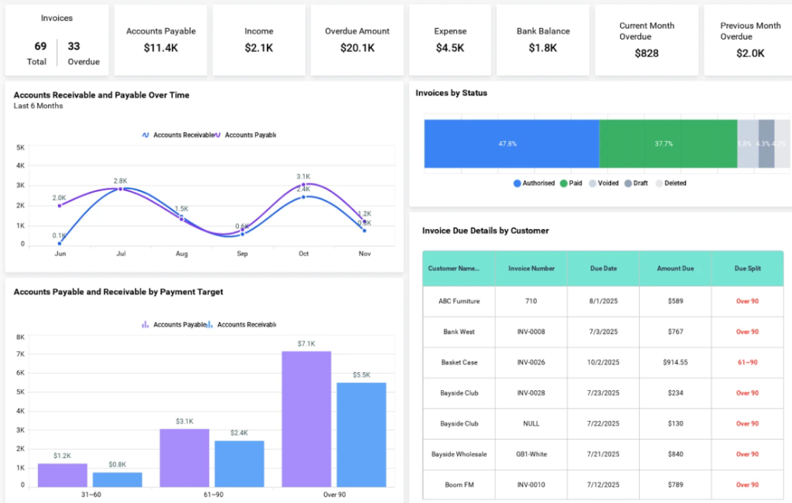Toggle the Draft legend color dot

click(628, 183)
